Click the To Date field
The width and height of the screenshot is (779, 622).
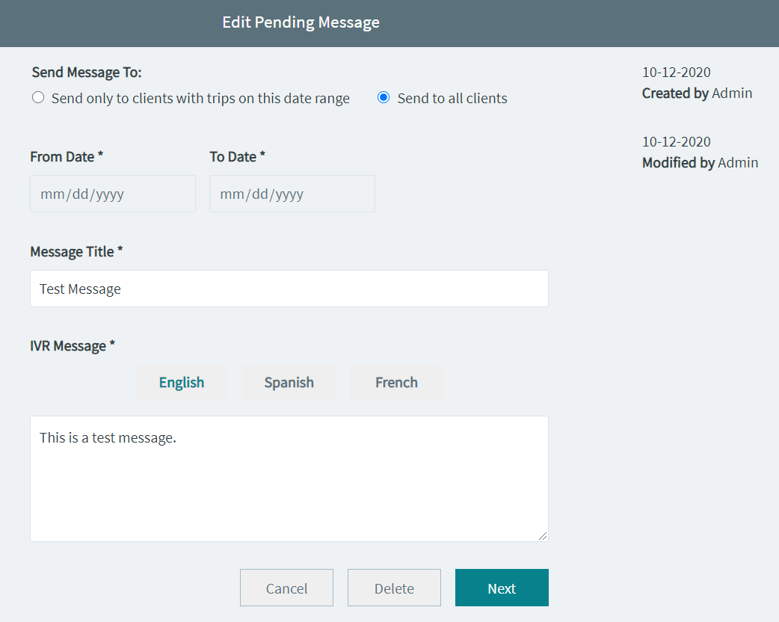tap(292, 194)
